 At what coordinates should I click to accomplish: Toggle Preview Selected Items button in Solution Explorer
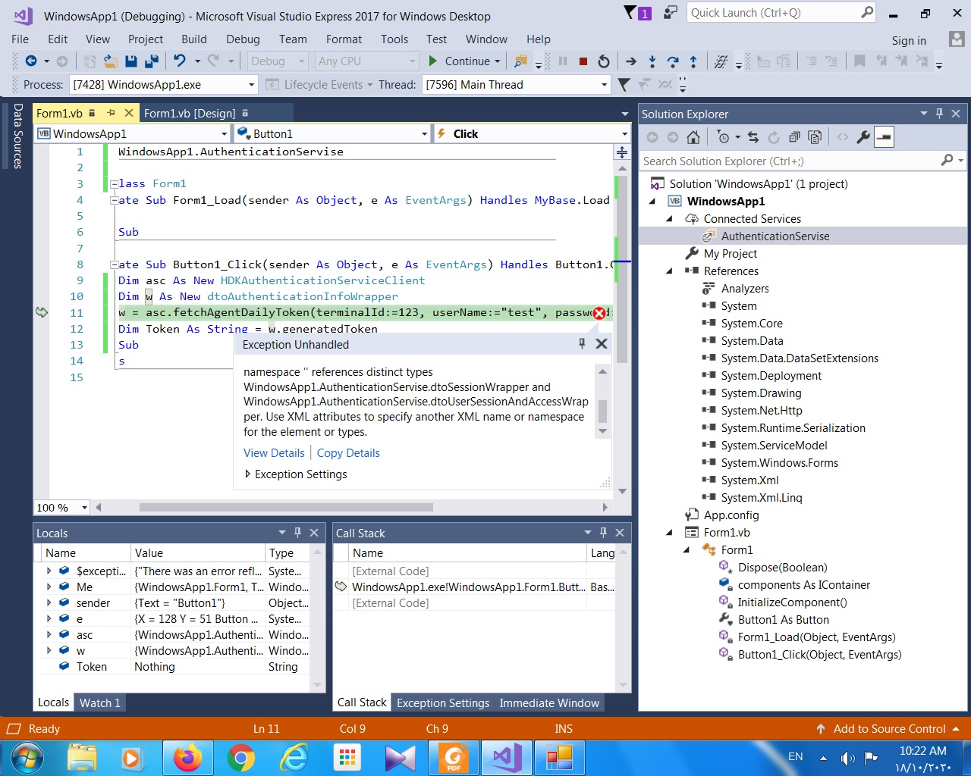(884, 137)
